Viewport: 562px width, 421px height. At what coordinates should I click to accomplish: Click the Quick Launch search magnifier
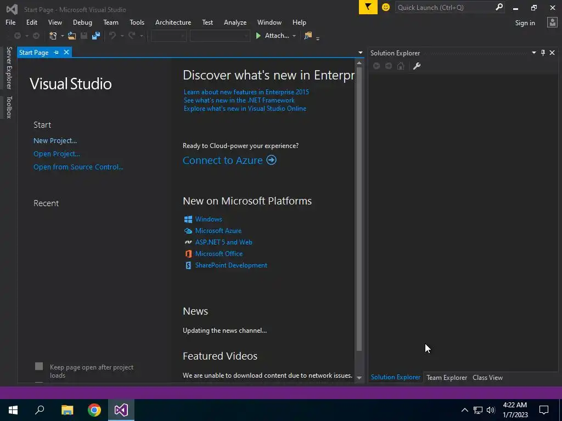pyautogui.click(x=499, y=7)
